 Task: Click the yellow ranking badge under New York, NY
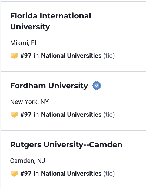pos(14,115)
